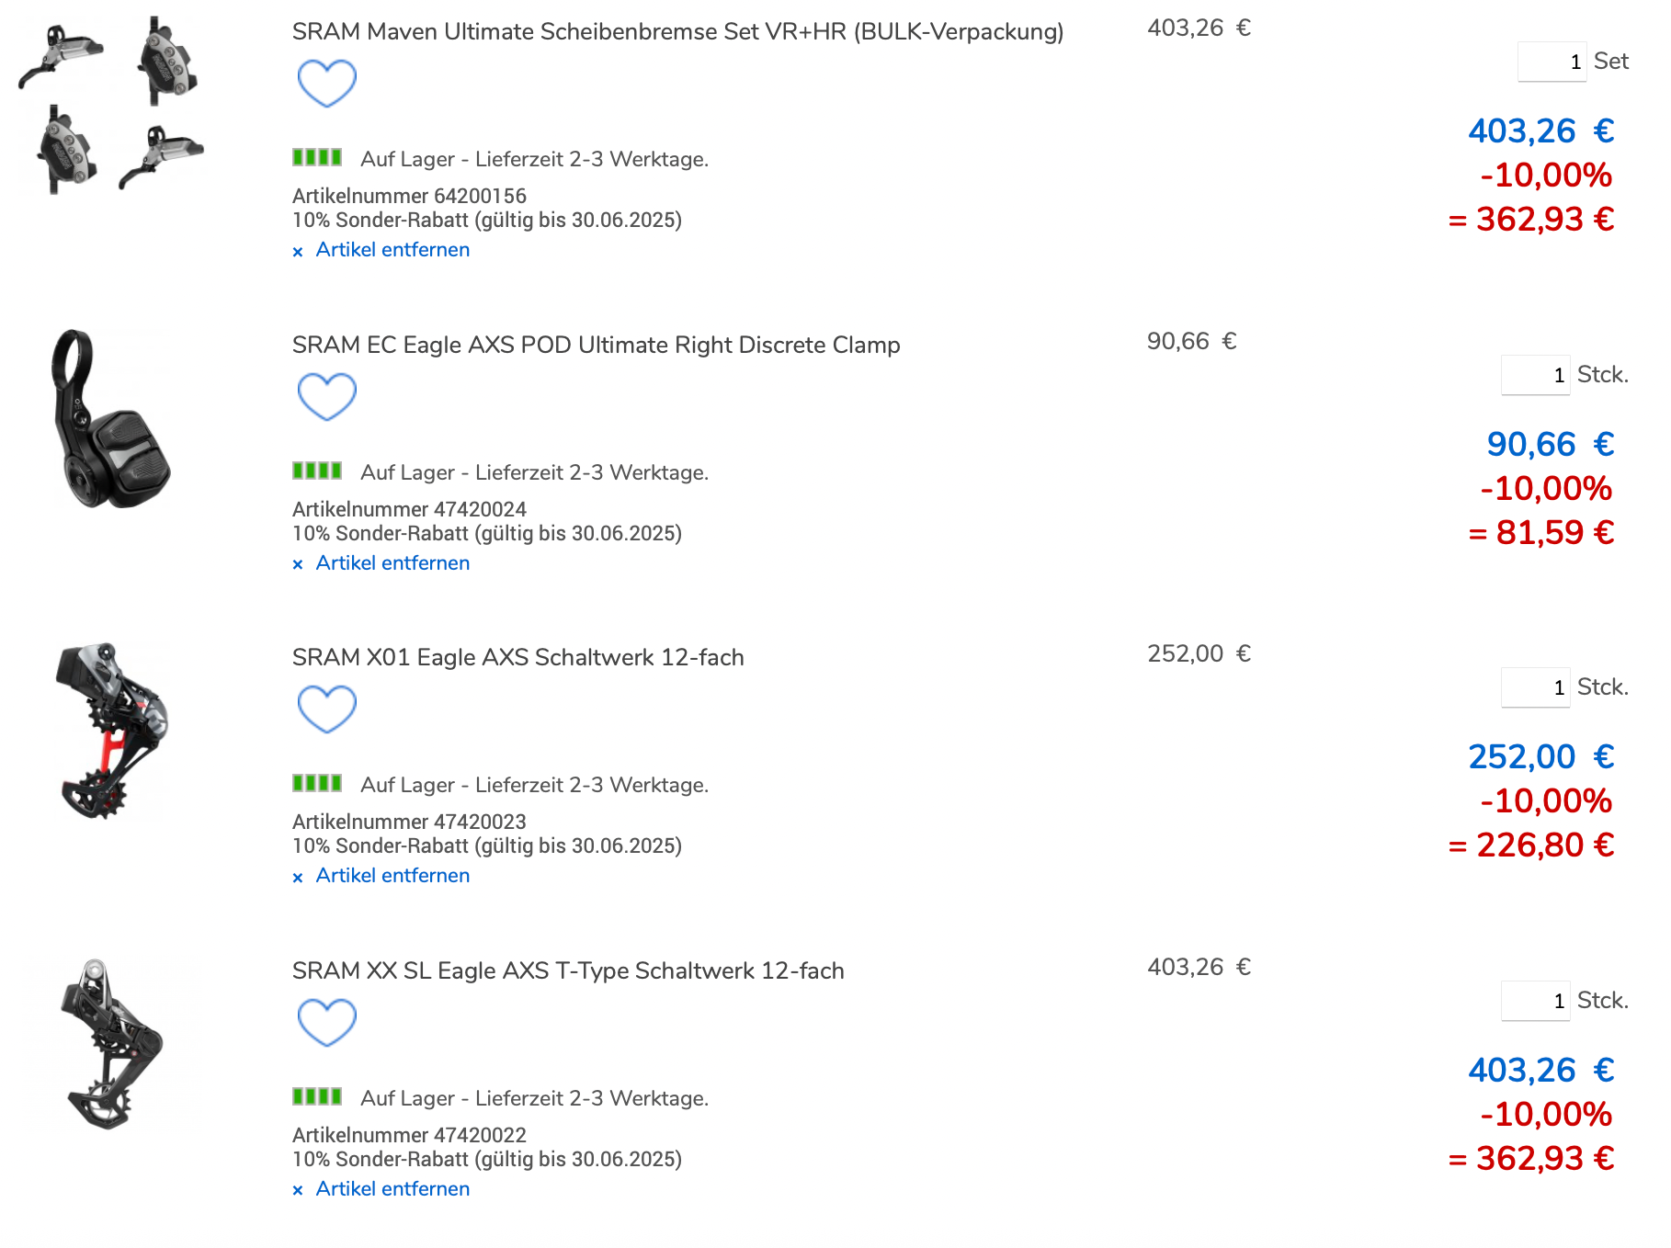Click "Artikel entfernen" for XX SL Eagle Schaltwerk
Image resolution: width=1671 pixels, height=1248 pixels.
[392, 1189]
